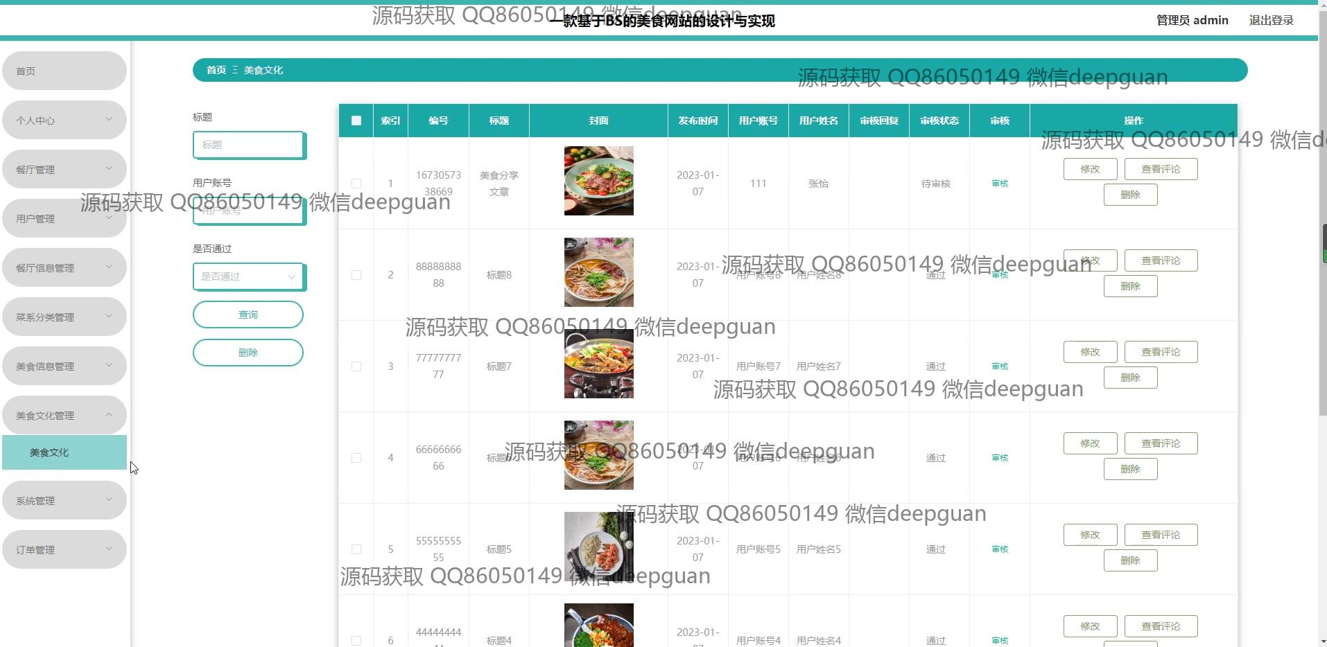The width and height of the screenshot is (1327, 647).
Task: Click 删除 button for 标题8 row
Action: pos(1131,286)
